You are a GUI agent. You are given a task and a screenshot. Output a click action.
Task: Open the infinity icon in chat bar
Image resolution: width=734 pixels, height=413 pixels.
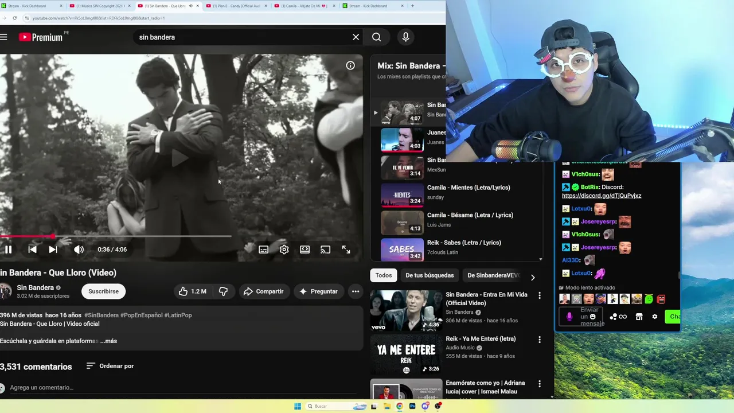pyautogui.click(x=623, y=317)
